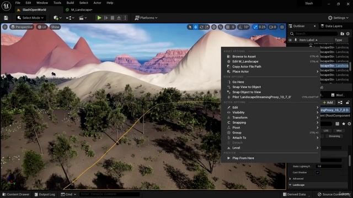
Task: Click the viewport layout maximize icon
Action: 282,27
